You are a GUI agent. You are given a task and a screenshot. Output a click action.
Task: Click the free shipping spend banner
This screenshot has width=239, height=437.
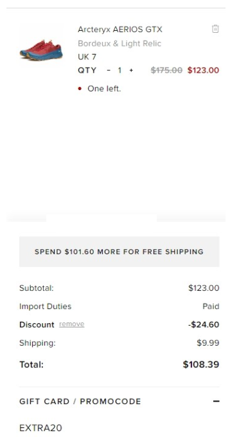(119, 252)
